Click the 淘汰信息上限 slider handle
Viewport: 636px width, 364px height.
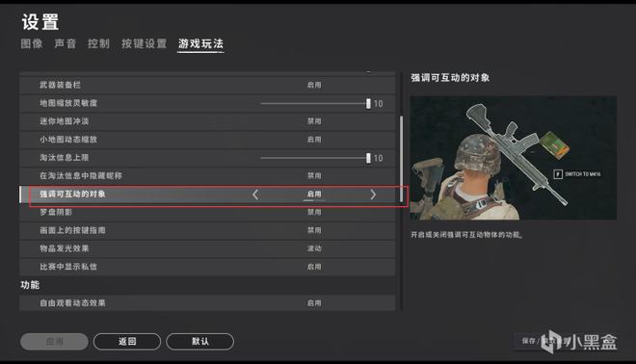click(x=368, y=158)
